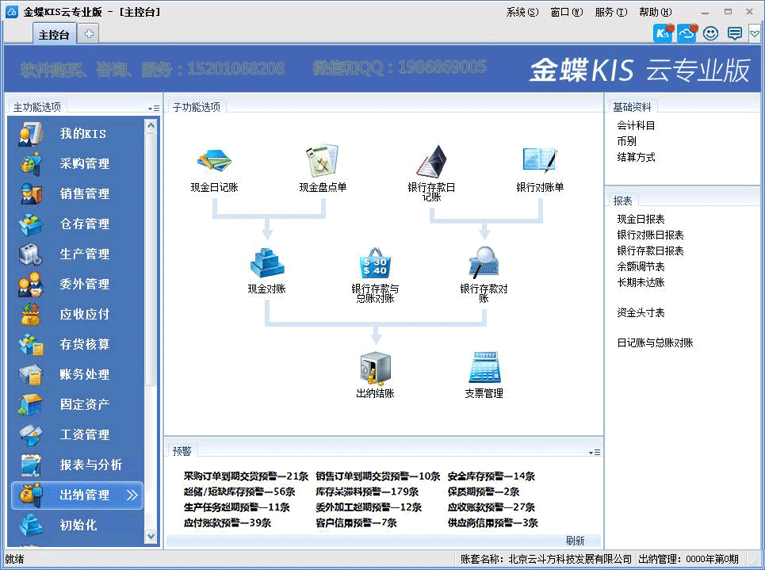Open the 现金对账 icon
This screenshot has width=765, height=570.
tap(266, 262)
